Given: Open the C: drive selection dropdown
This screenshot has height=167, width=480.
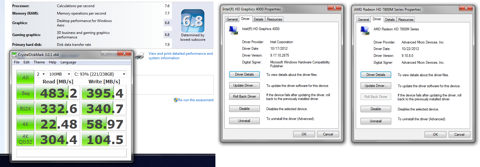Looking at the screenshot, I should click(100, 74).
